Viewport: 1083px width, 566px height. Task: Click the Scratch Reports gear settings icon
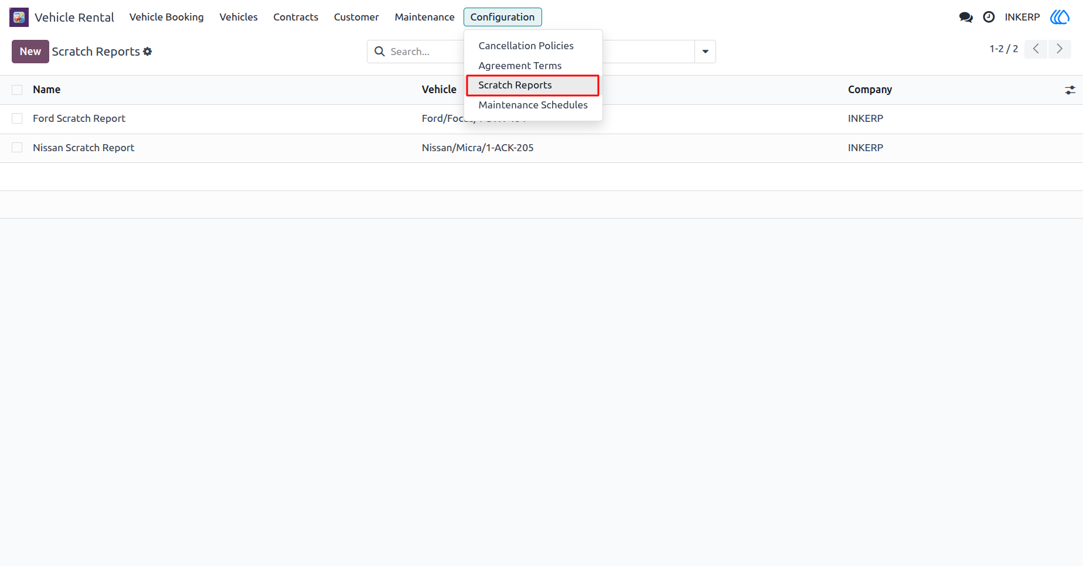[x=148, y=52]
